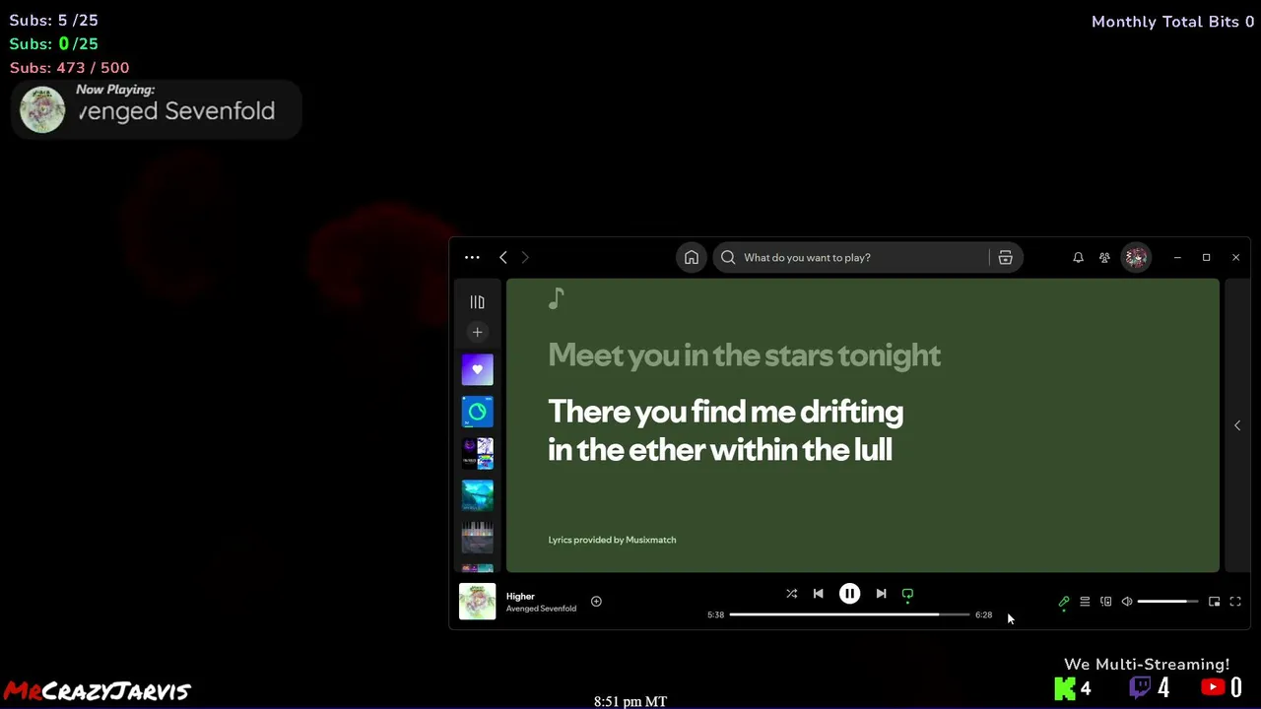Open the miniplayer
Screen dimensions: 1261x709
(1214, 602)
